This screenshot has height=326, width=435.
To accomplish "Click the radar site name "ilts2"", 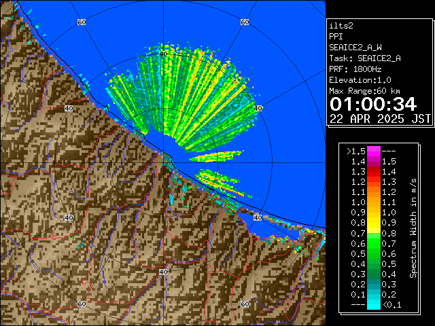I will click(341, 26).
